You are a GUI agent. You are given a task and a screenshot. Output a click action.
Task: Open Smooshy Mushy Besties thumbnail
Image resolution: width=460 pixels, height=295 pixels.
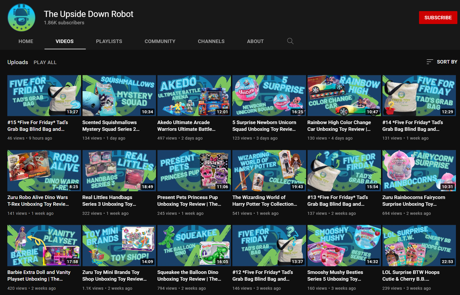pos(344,246)
